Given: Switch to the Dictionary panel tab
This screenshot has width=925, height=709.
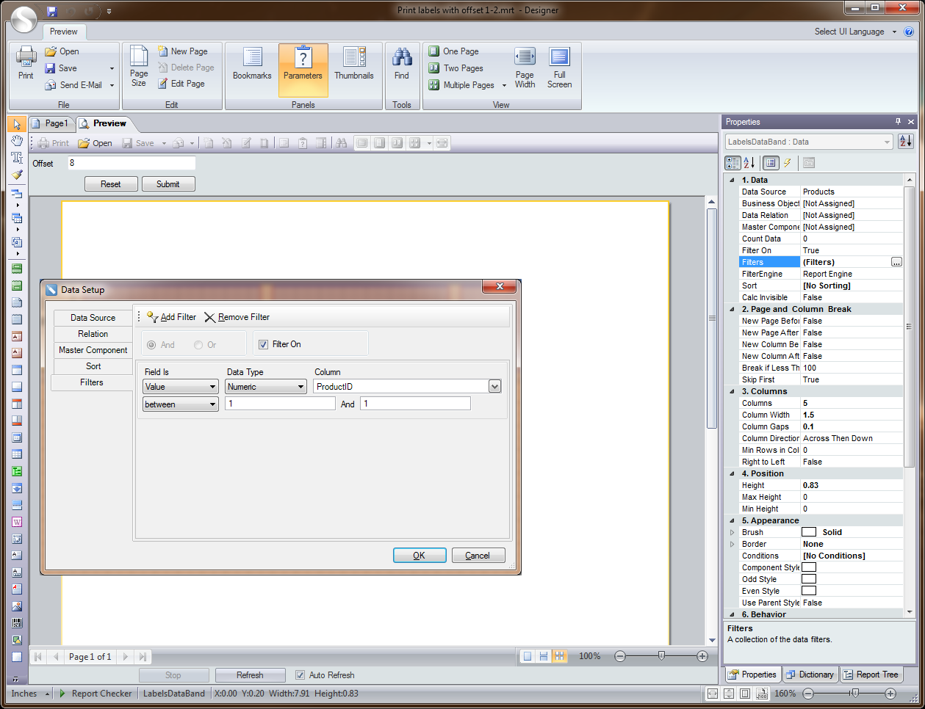Looking at the screenshot, I should point(810,675).
